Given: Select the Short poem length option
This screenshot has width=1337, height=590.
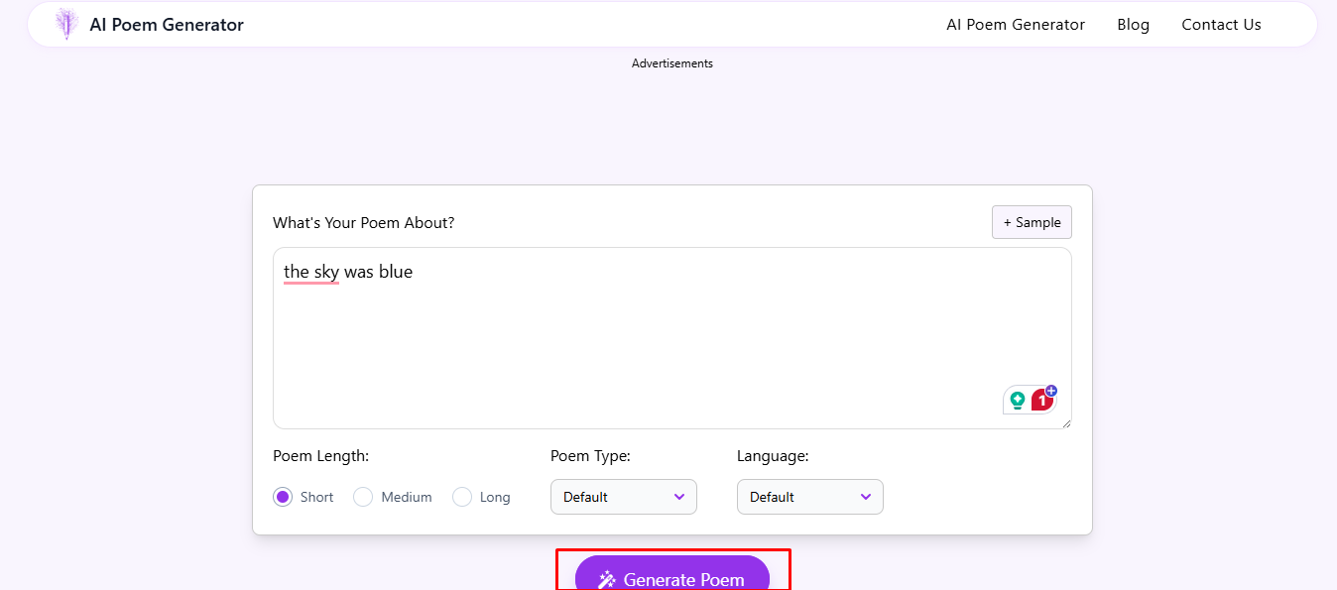Looking at the screenshot, I should [x=282, y=496].
